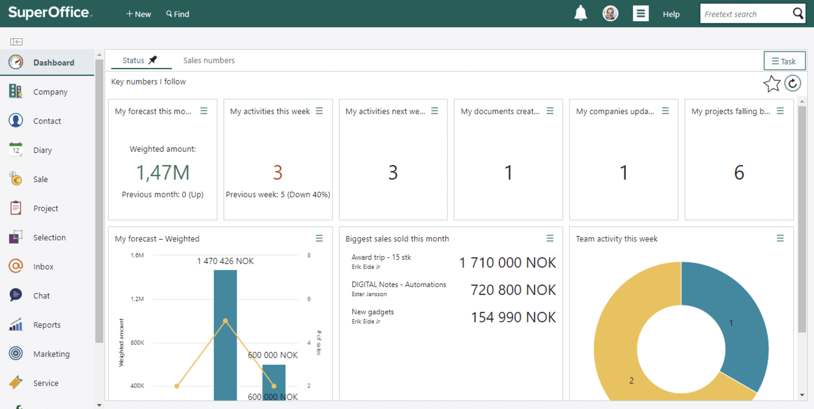The width and height of the screenshot is (814, 409).
Task: Expand My forecast this month menu
Action: [x=205, y=111]
